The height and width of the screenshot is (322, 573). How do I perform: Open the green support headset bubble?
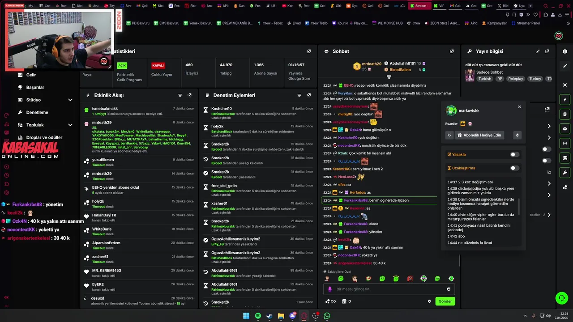click(x=561, y=298)
